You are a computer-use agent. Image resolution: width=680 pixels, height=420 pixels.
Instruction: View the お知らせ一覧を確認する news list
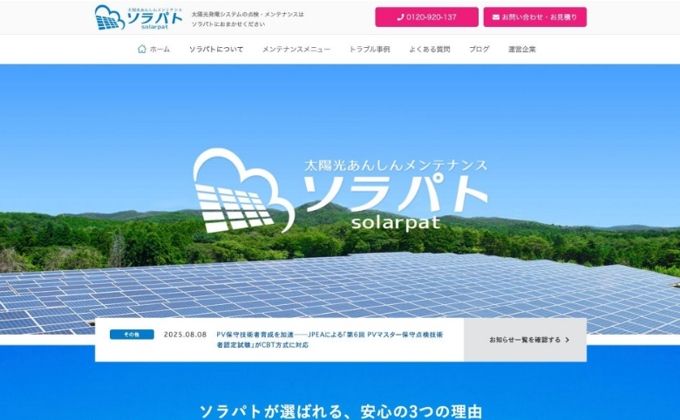pyautogui.click(x=525, y=340)
